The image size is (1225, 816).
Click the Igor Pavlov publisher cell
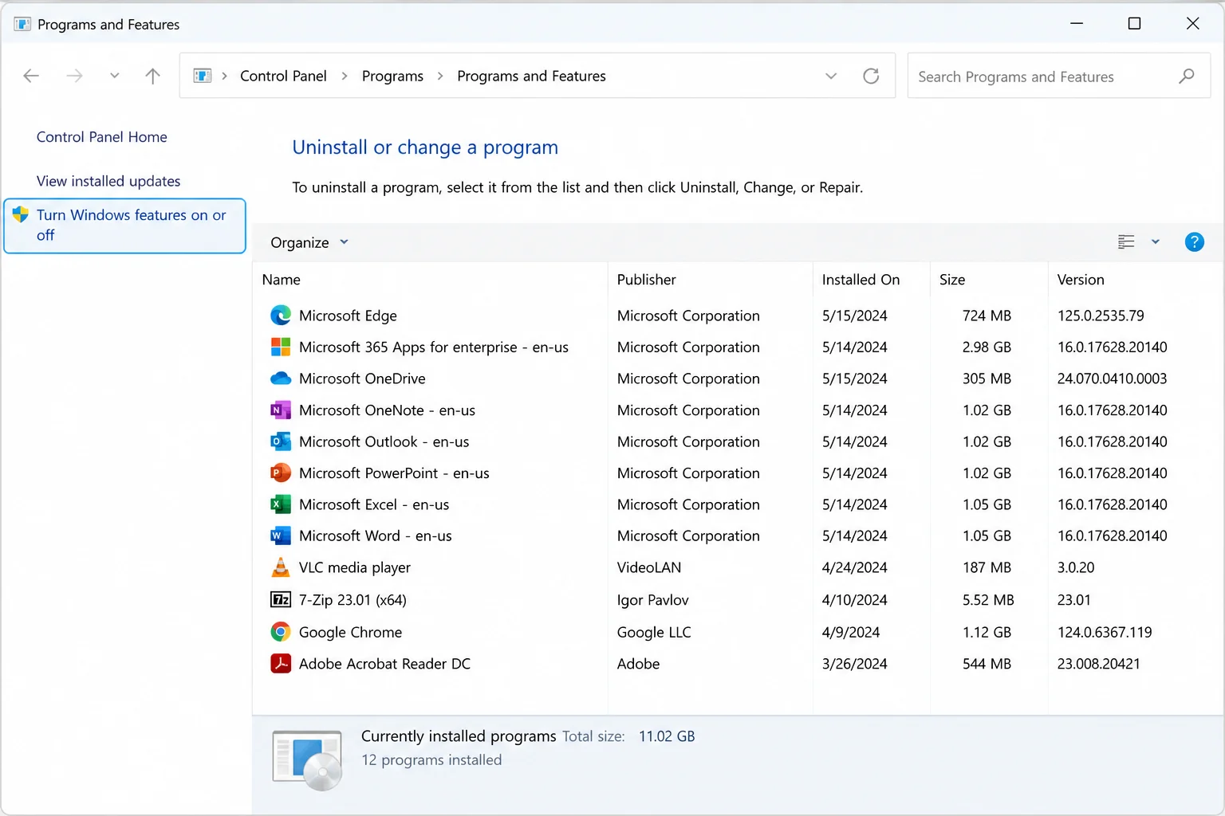click(652, 600)
